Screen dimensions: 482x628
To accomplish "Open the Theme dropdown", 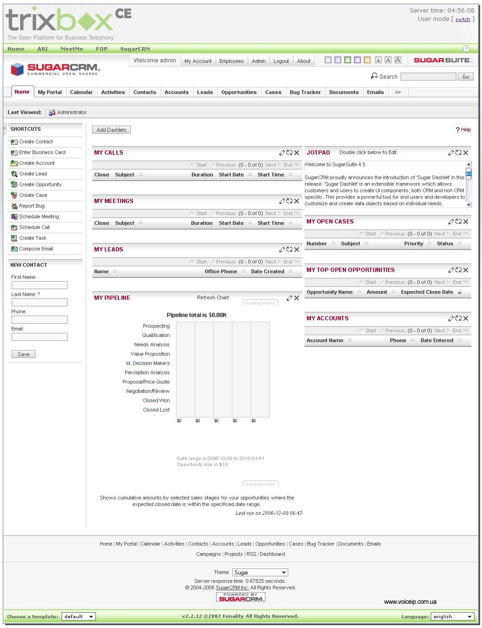I will [260, 573].
